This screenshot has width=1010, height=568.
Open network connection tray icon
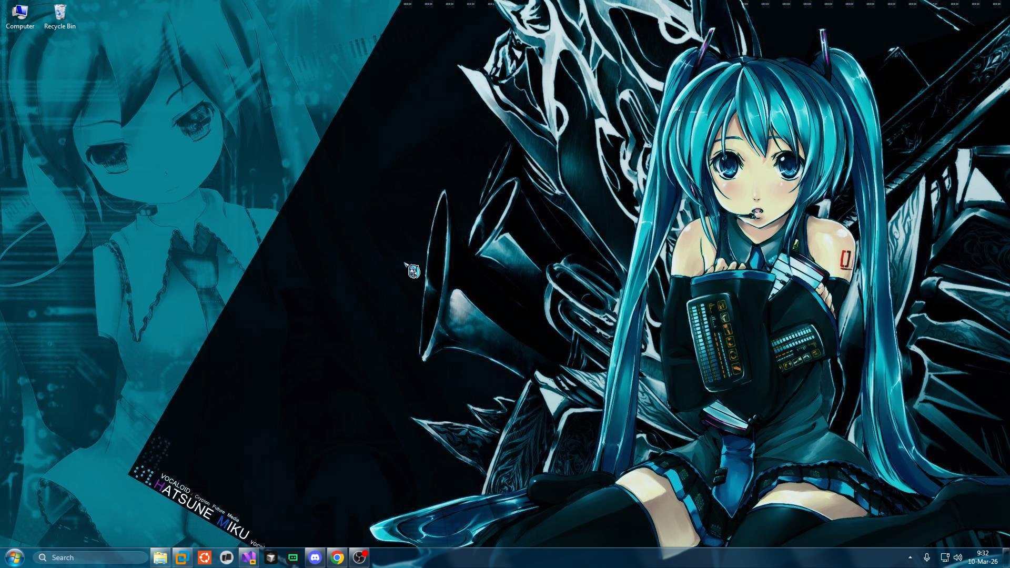[x=945, y=557]
